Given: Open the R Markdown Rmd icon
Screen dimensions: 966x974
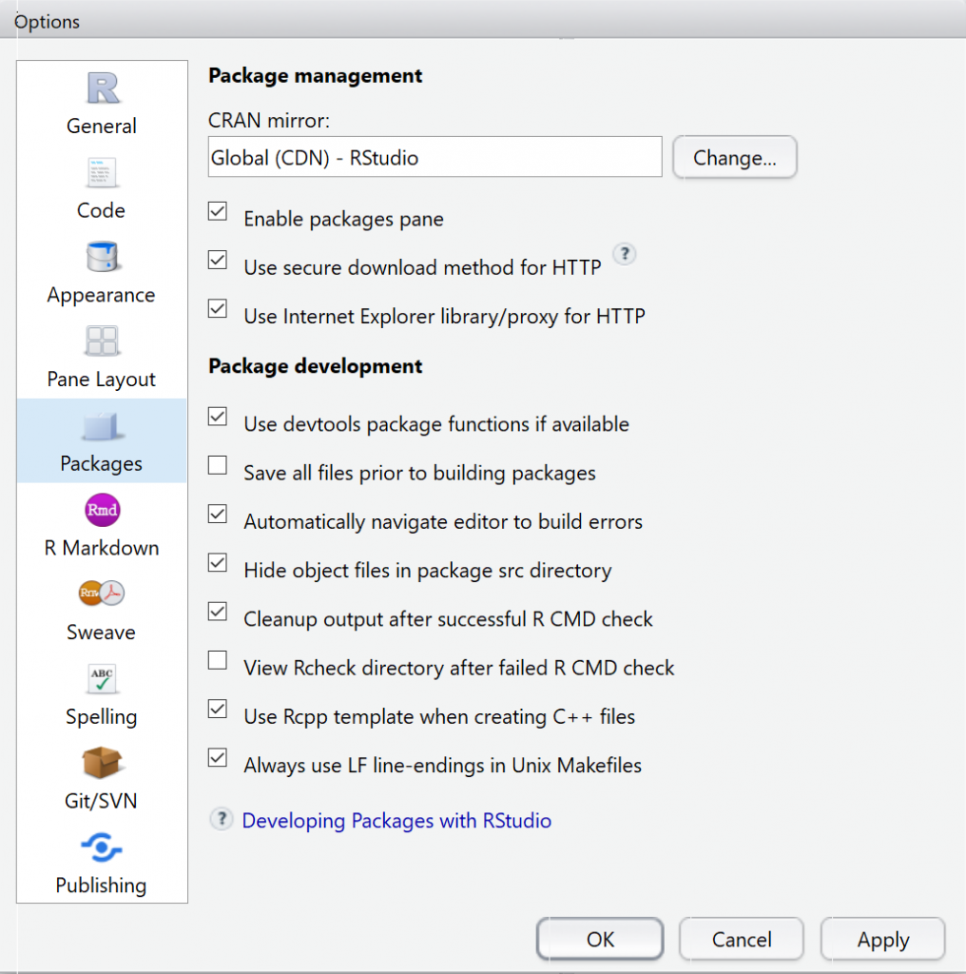Looking at the screenshot, I should click(x=102, y=510).
